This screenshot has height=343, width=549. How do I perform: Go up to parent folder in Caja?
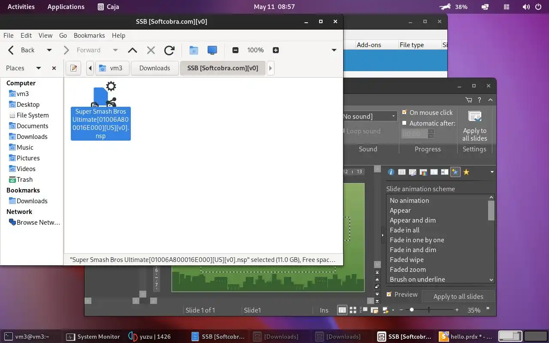point(133,50)
